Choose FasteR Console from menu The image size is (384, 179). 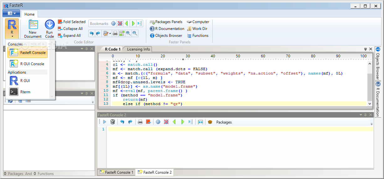(28, 53)
